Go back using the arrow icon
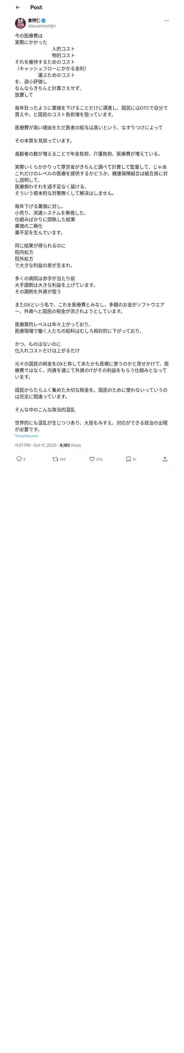Image resolution: width=184 pixels, height=1053 pixels. [17, 7]
